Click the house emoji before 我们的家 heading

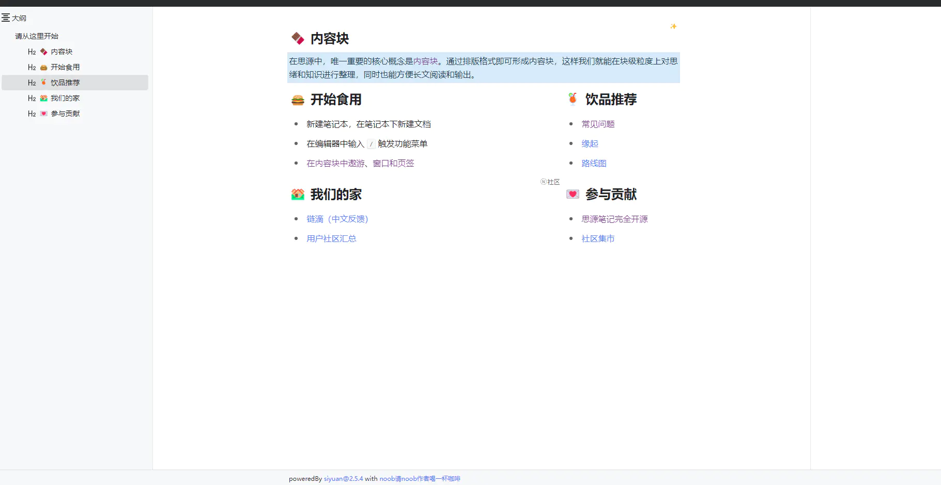[298, 195]
